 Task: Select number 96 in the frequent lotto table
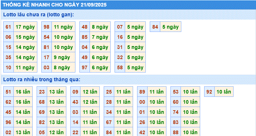[8, 122]
